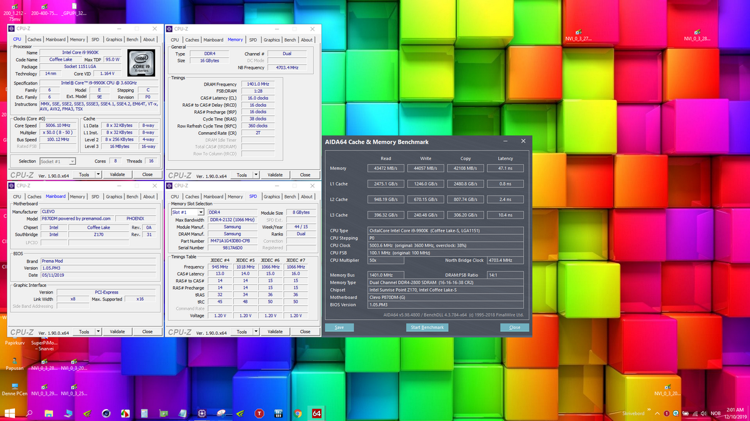750x421 pixels.
Task: Select the AIDA64 taskbar icon
Action: 316,413
